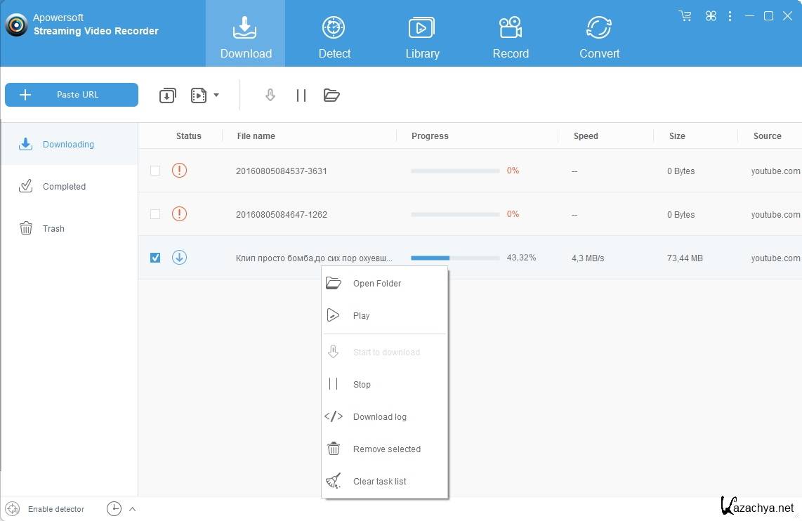Open the Library tab icon
This screenshot has height=521, width=802.
[421, 28]
